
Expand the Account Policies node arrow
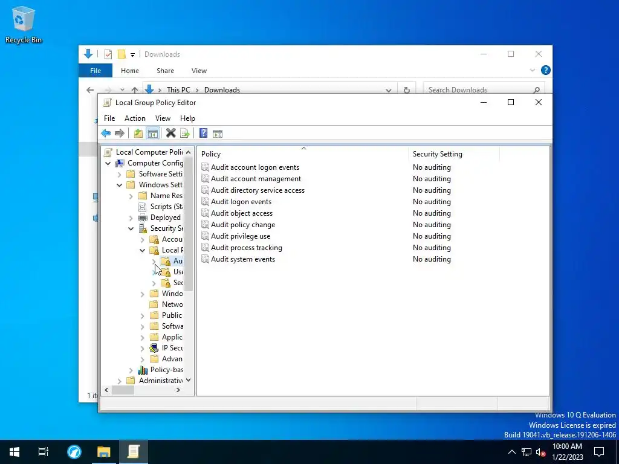[x=143, y=239]
